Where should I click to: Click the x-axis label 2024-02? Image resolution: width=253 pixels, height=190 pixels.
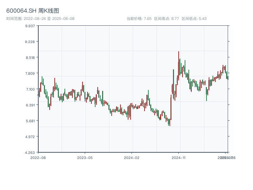click(x=132, y=158)
